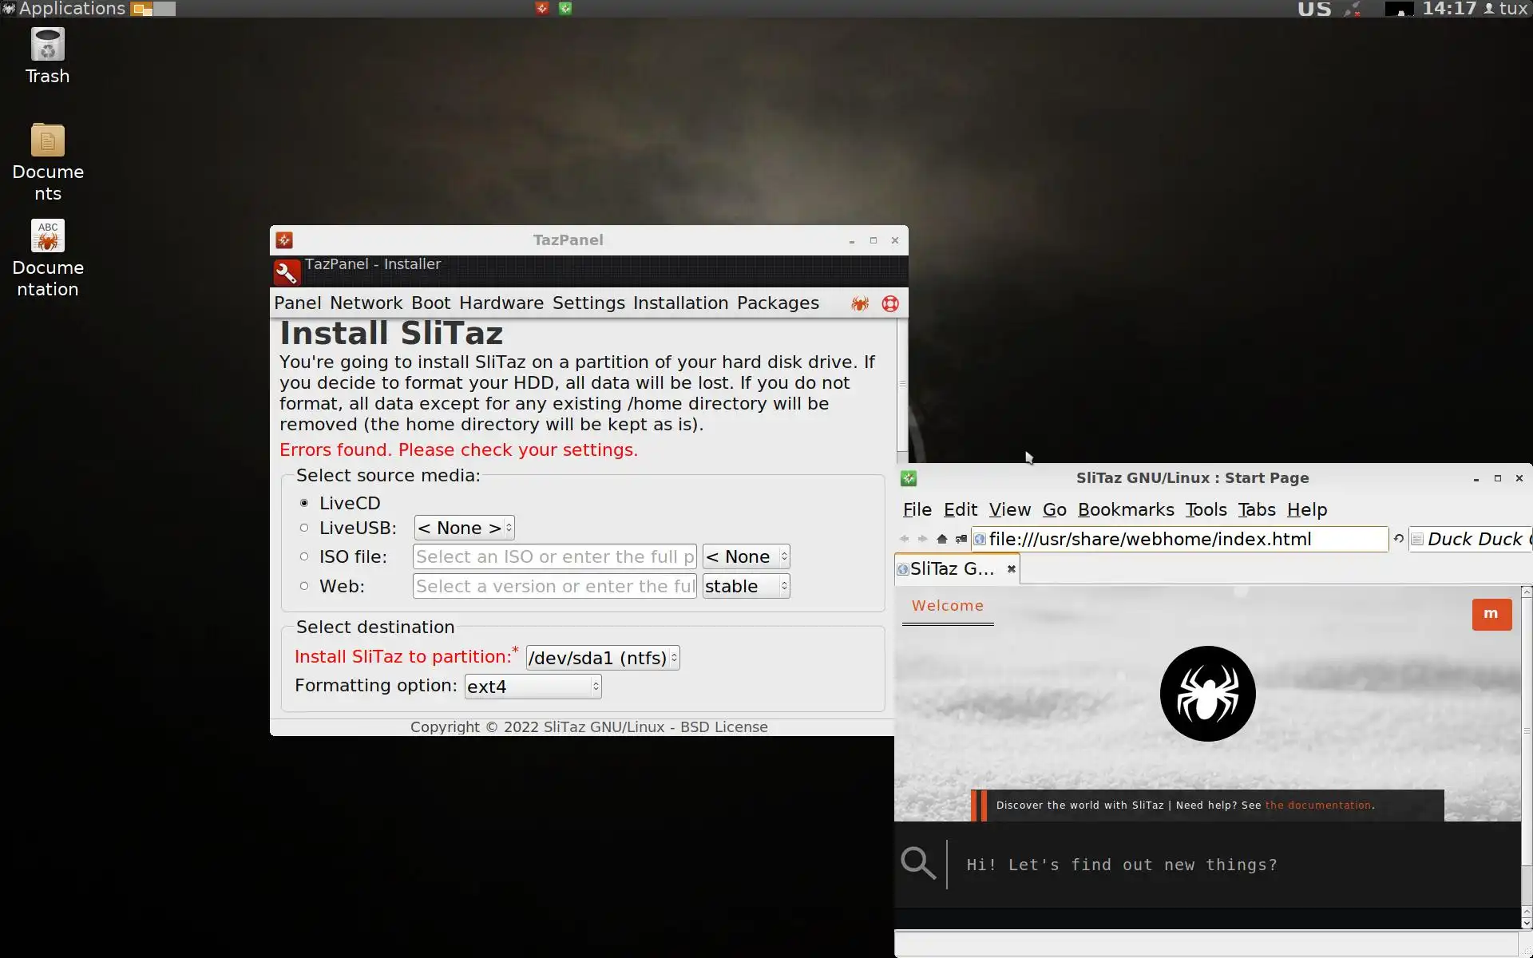Click the magnifier search icon on start page
Screen dimensions: 1533x958
pyautogui.click(x=918, y=863)
